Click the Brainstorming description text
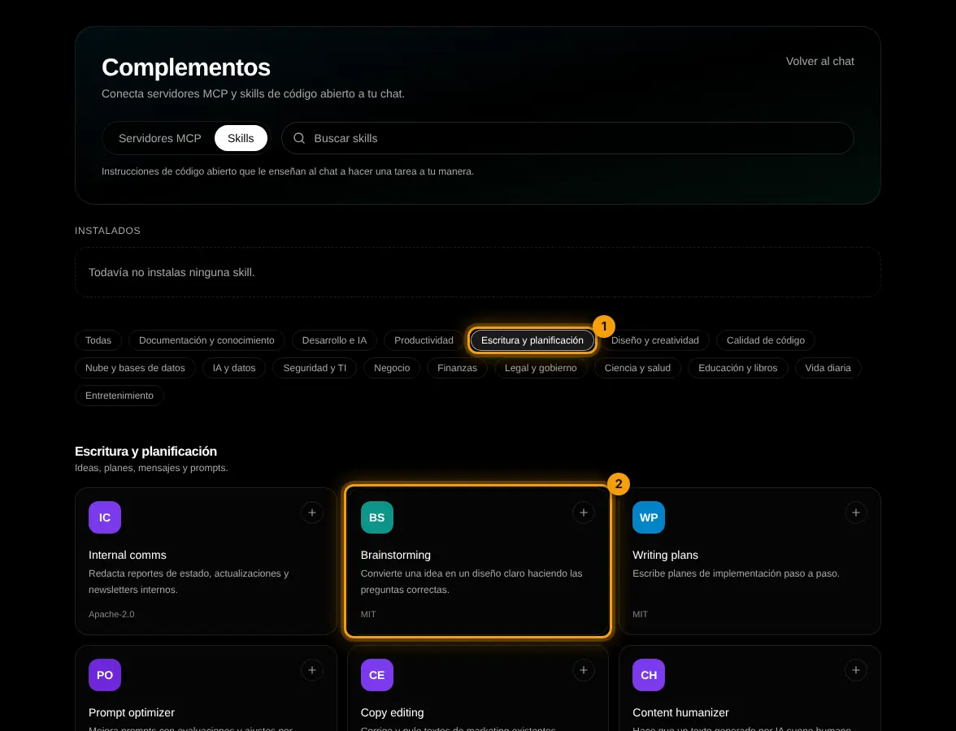 pyautogui.click(x=471, y=582)
